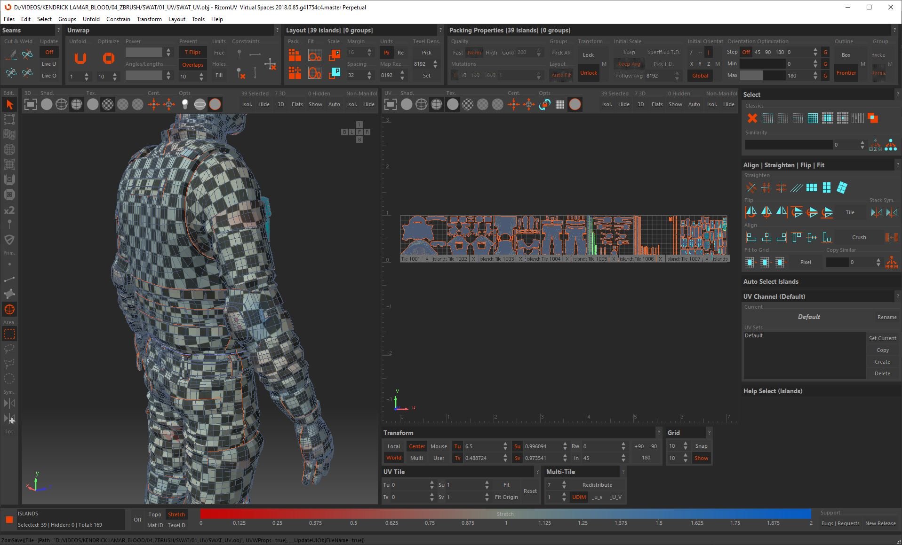Click the Unlock layout button
902x545 pixels.
pos(589,73)
